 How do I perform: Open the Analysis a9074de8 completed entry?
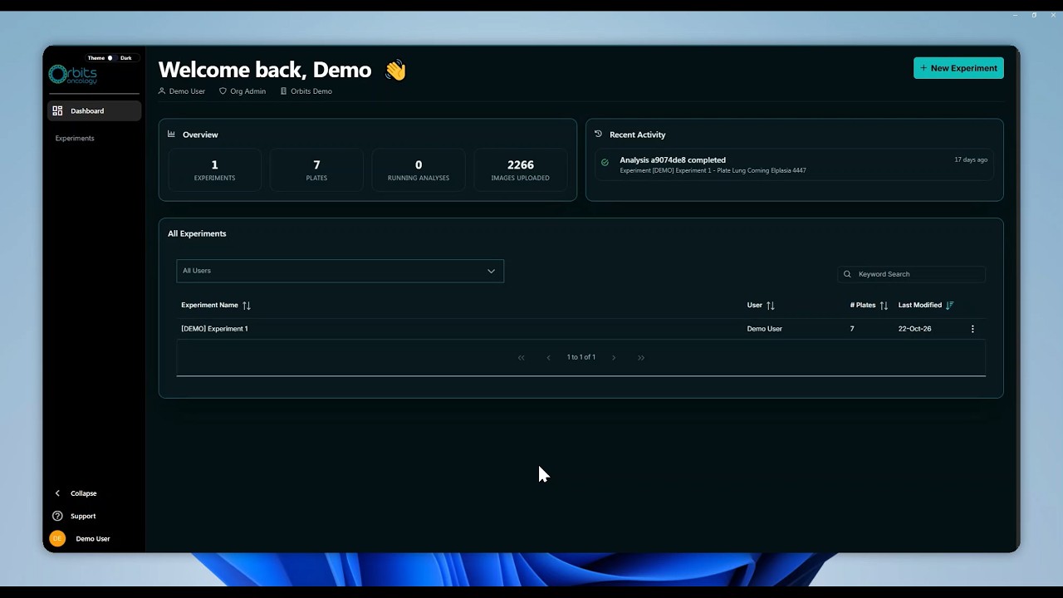795,164
